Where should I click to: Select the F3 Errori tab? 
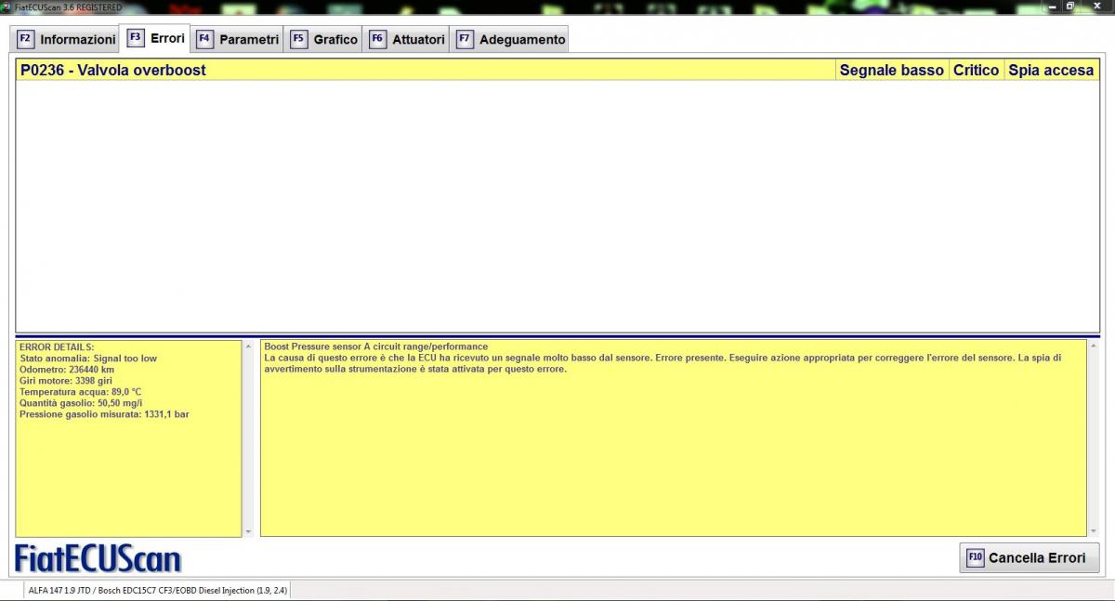156,38
